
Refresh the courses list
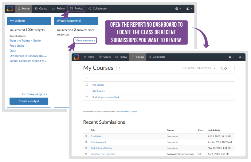(x=226, y=68)
